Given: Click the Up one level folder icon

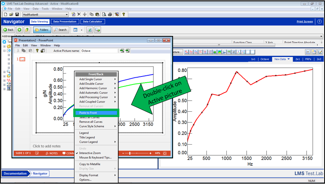Looking at the screenshot, I should pos(27,30).
